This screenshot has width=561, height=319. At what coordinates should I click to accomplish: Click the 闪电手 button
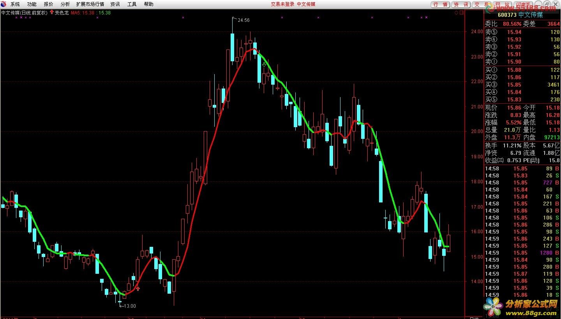524,4
